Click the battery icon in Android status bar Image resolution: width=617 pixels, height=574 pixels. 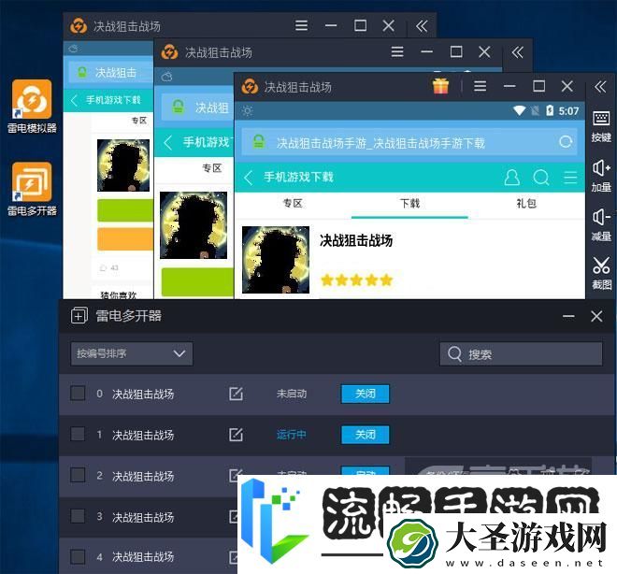(550, 110)
